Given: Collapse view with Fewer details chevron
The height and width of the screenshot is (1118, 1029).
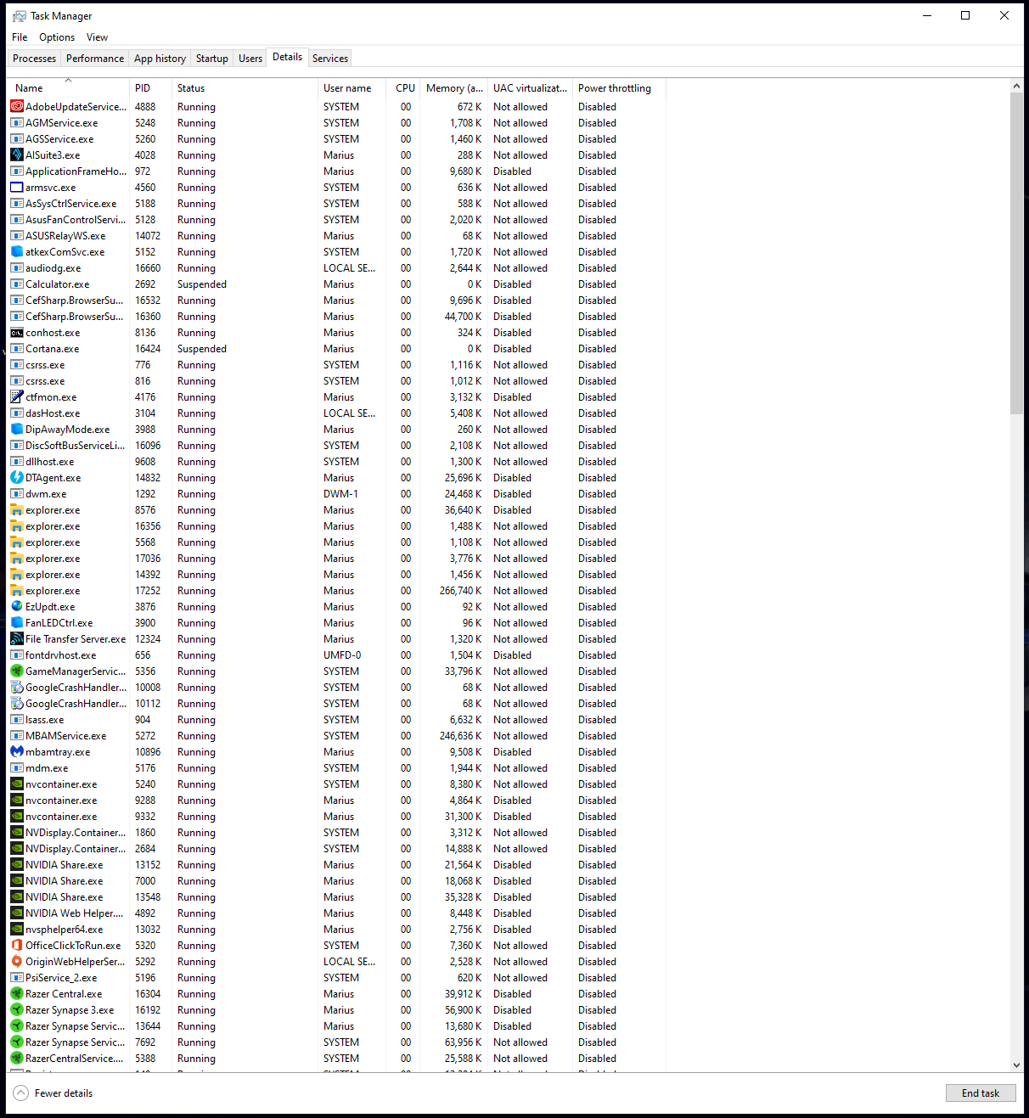Looking at the screenshot, I should click(21, 1093).
